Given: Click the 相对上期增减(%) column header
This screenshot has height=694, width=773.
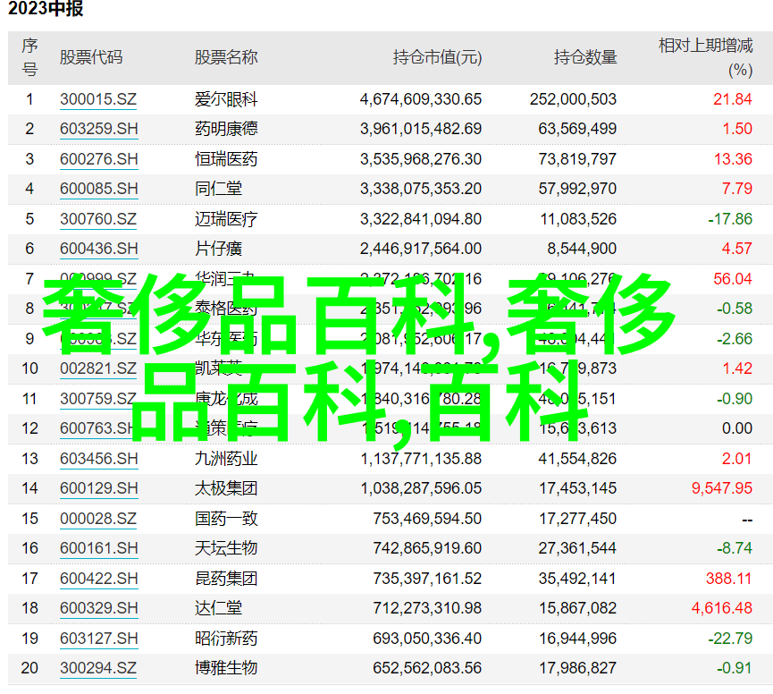Looking at the screenshot, I should coord(705,58).
